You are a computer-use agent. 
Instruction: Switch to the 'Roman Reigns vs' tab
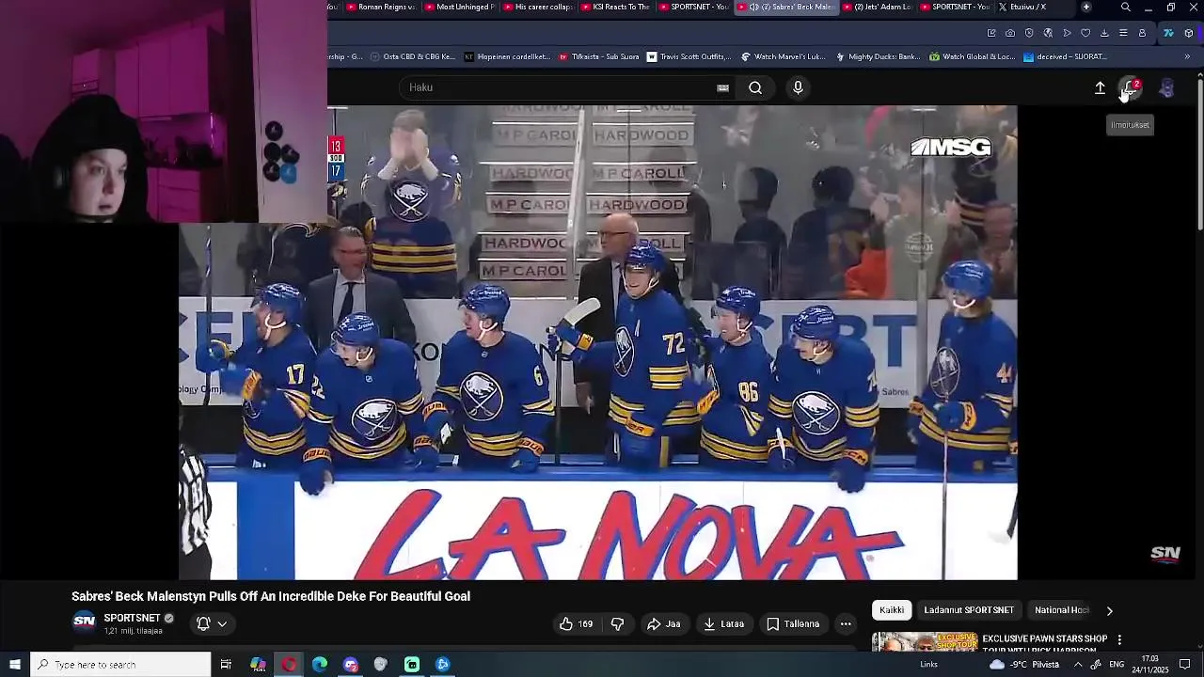[380, 7]
